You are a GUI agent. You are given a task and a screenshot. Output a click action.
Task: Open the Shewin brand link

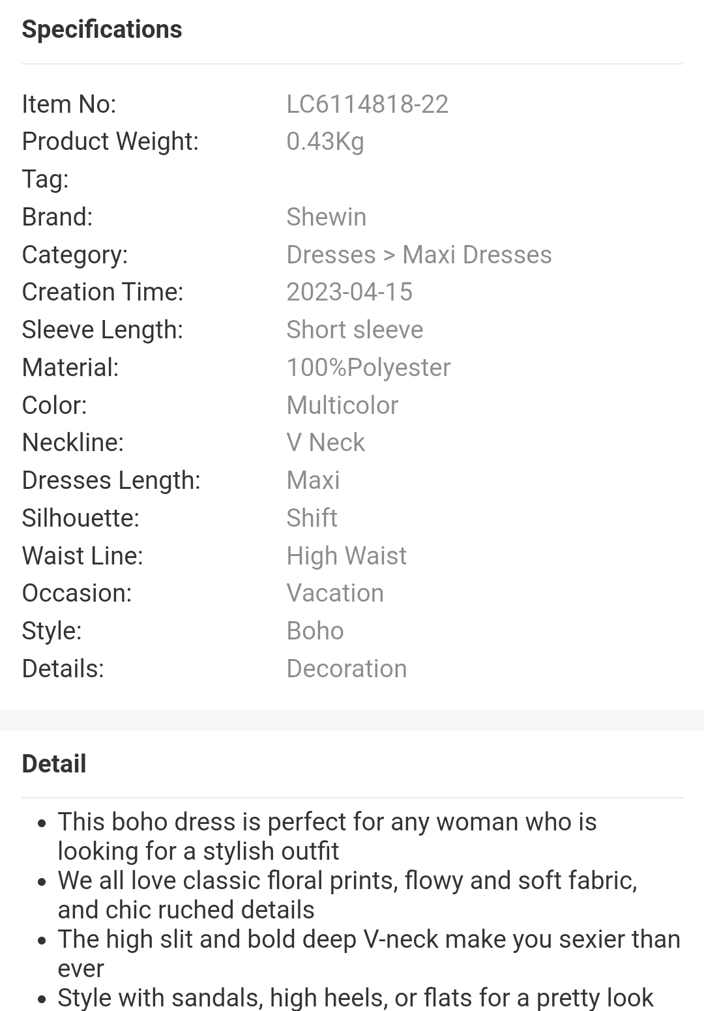[327, 217]
